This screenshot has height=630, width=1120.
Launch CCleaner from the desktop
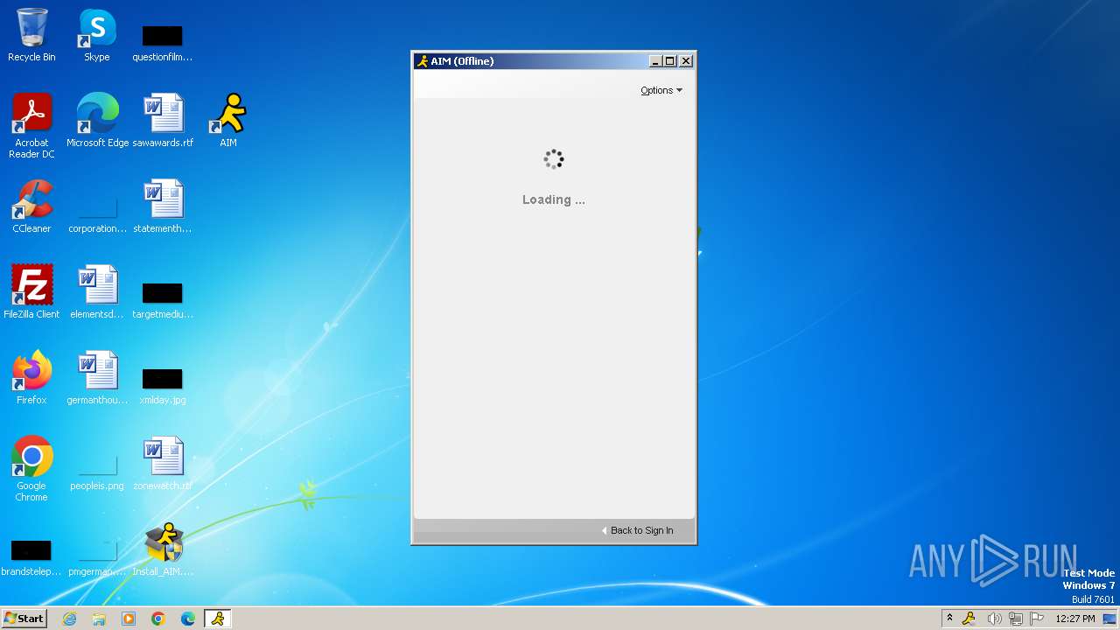click(x=31, y=206)
